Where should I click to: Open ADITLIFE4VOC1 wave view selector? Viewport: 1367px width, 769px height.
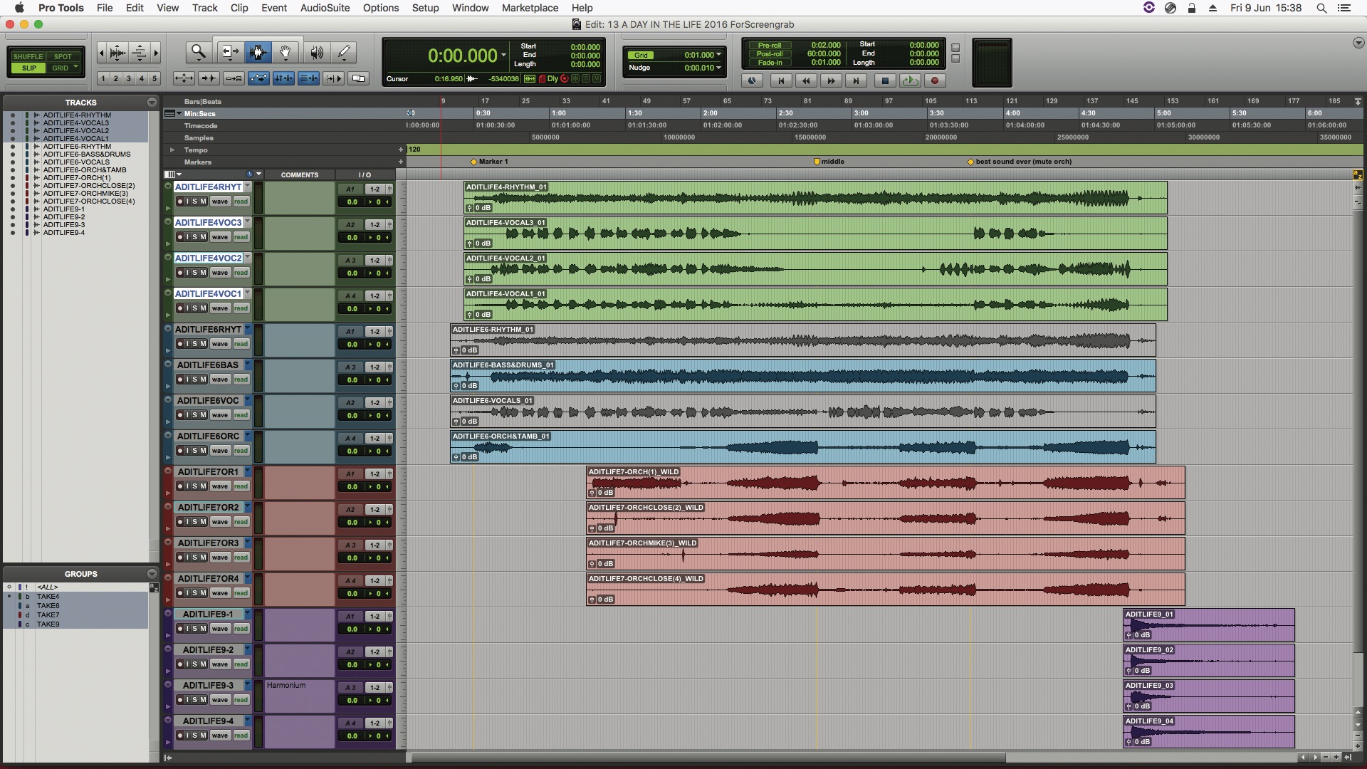click(219, 308)
